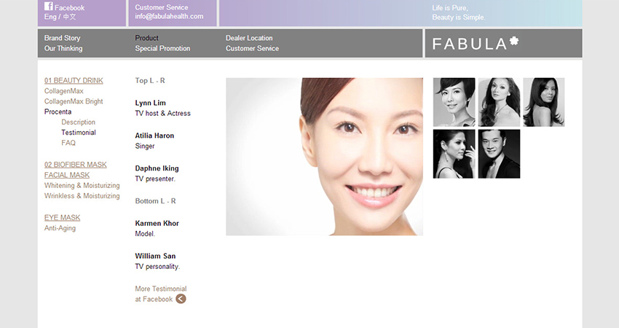
Task: Click the name Daphne Iking
Action: tap(157, 168)
